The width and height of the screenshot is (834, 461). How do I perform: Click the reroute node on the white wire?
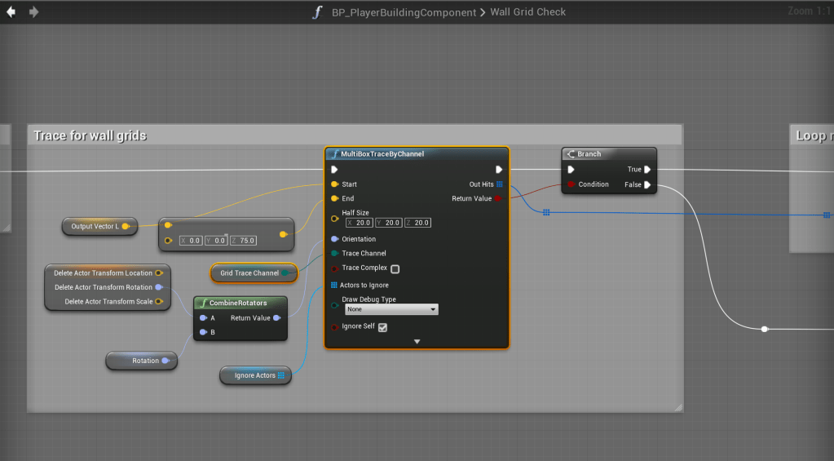click(765, 330)
